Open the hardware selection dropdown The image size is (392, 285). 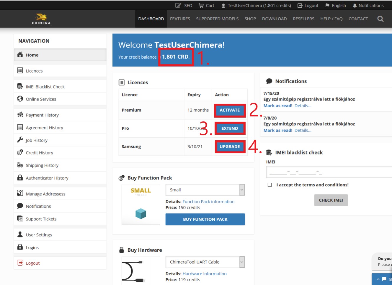pos(205,262)
